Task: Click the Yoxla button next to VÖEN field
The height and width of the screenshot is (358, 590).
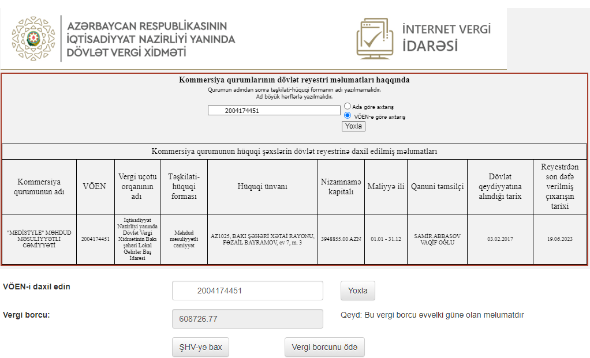Action: tap(357, 291)
